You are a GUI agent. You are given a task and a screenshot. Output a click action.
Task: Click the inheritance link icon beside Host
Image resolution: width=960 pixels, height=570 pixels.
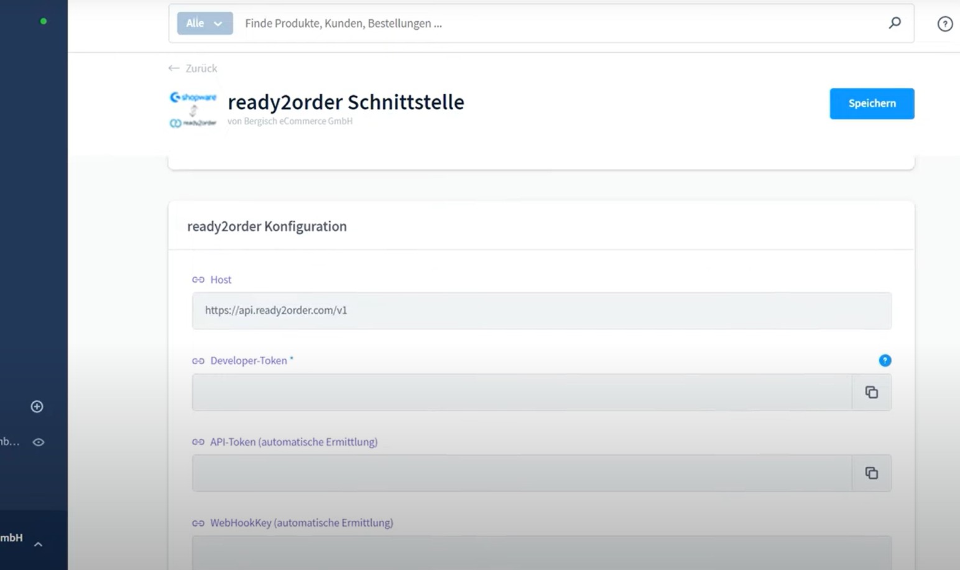[x=198, y=280]
